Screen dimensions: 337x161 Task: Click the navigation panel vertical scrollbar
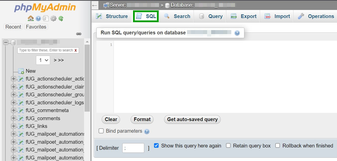click(x=87, y=78)
